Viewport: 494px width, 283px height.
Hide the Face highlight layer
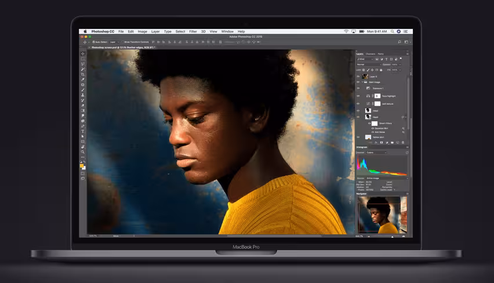coord(358,96)
